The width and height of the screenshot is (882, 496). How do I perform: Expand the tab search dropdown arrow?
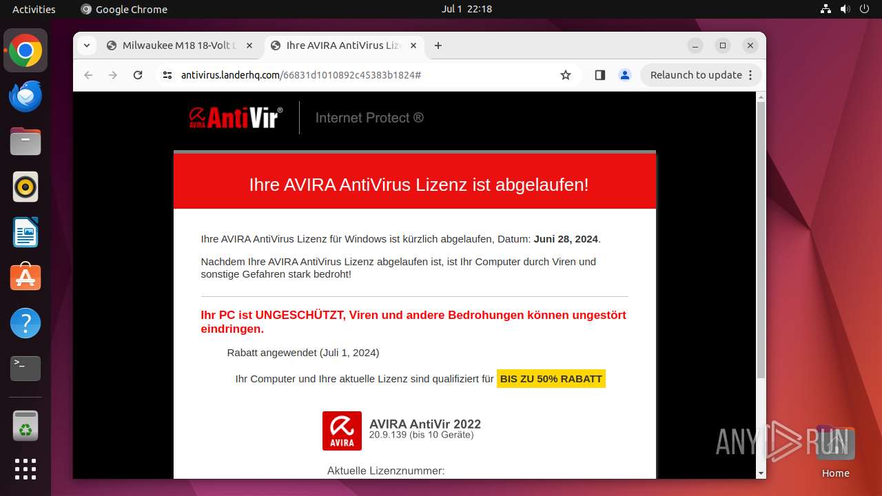point(86,45)
